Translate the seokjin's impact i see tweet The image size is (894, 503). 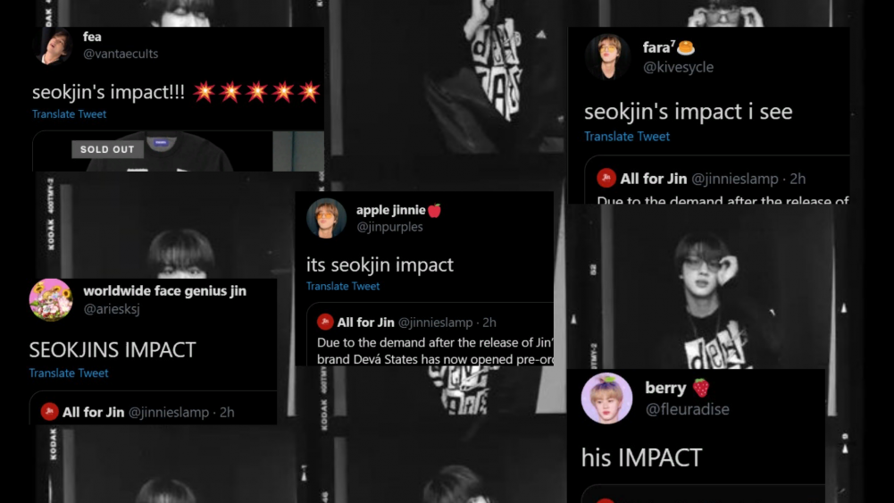(627, 137)
